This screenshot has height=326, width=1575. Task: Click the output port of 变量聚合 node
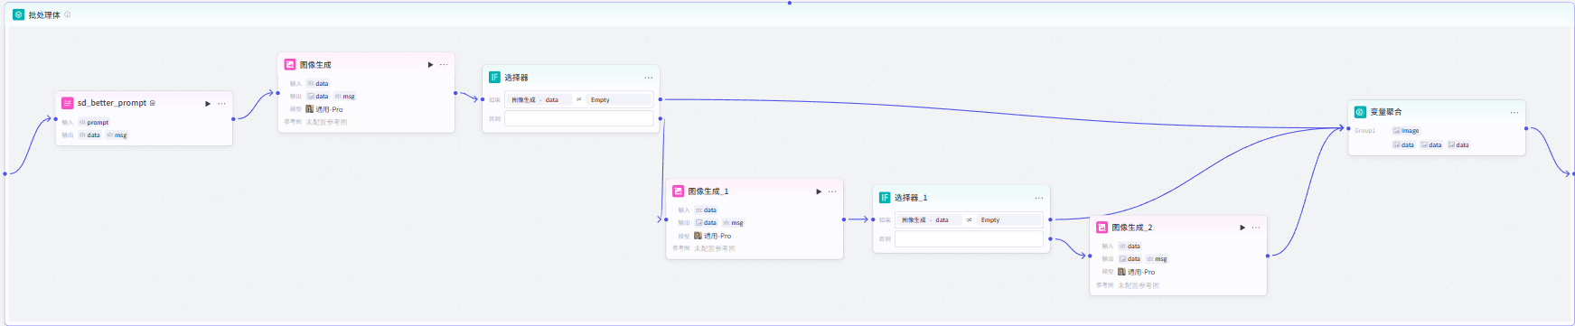point(1526,128)
